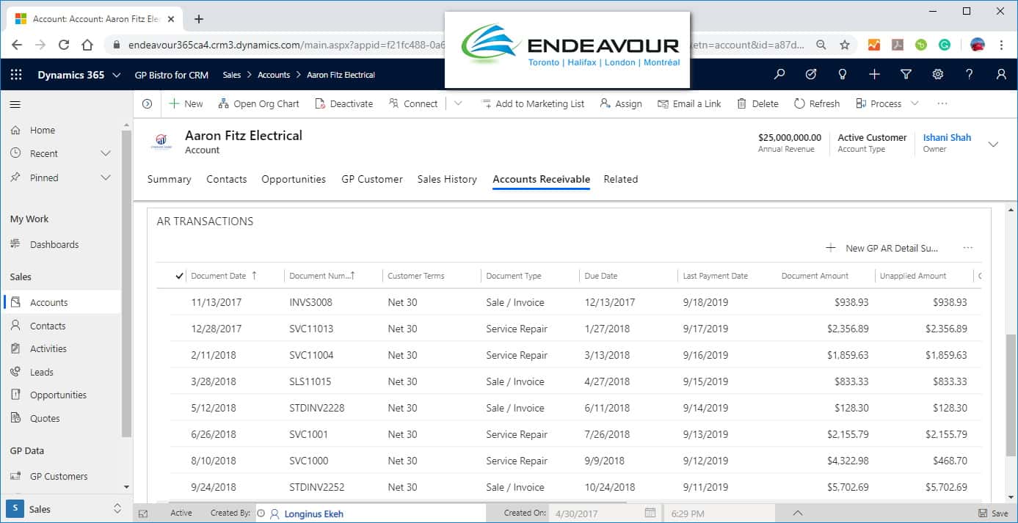Click the Save icon in status bar
The image size is (1018, 523).
tap(993, 513)
